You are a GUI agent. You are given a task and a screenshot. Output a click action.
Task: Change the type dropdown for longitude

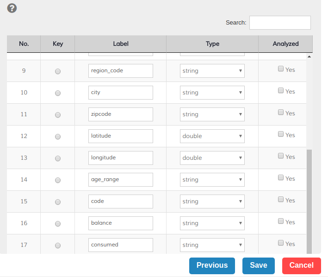coord(212,158)
